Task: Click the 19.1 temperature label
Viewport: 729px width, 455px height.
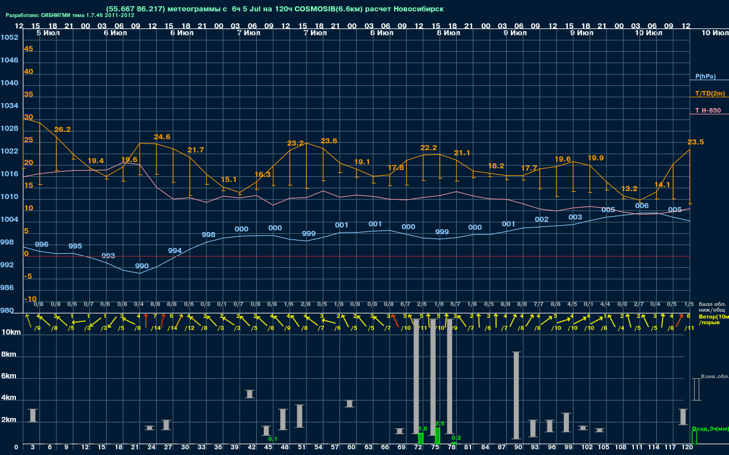Action: pyautogui.click(x=362, y=162)
